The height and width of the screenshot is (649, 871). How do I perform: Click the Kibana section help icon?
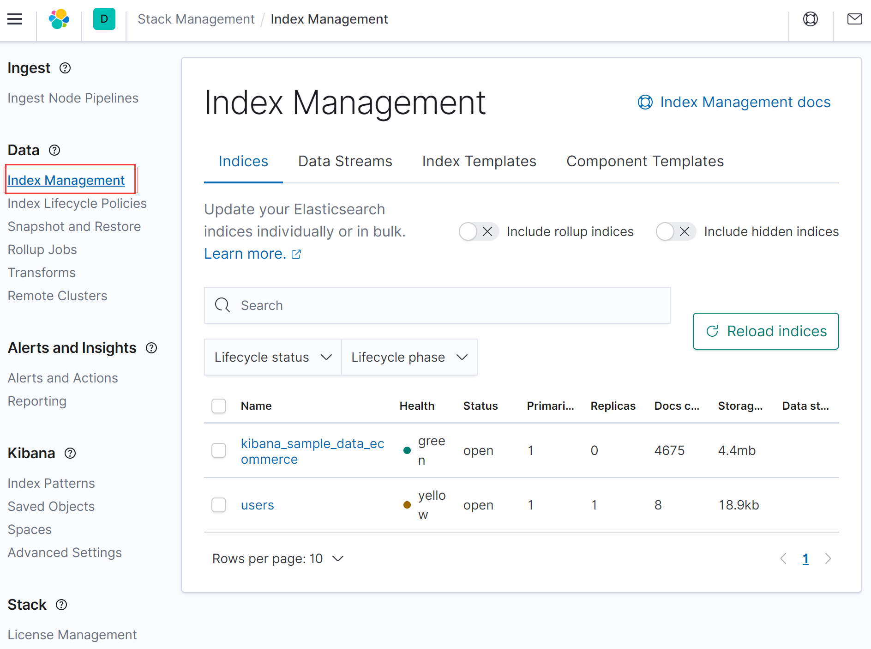[x=70, y=454]
